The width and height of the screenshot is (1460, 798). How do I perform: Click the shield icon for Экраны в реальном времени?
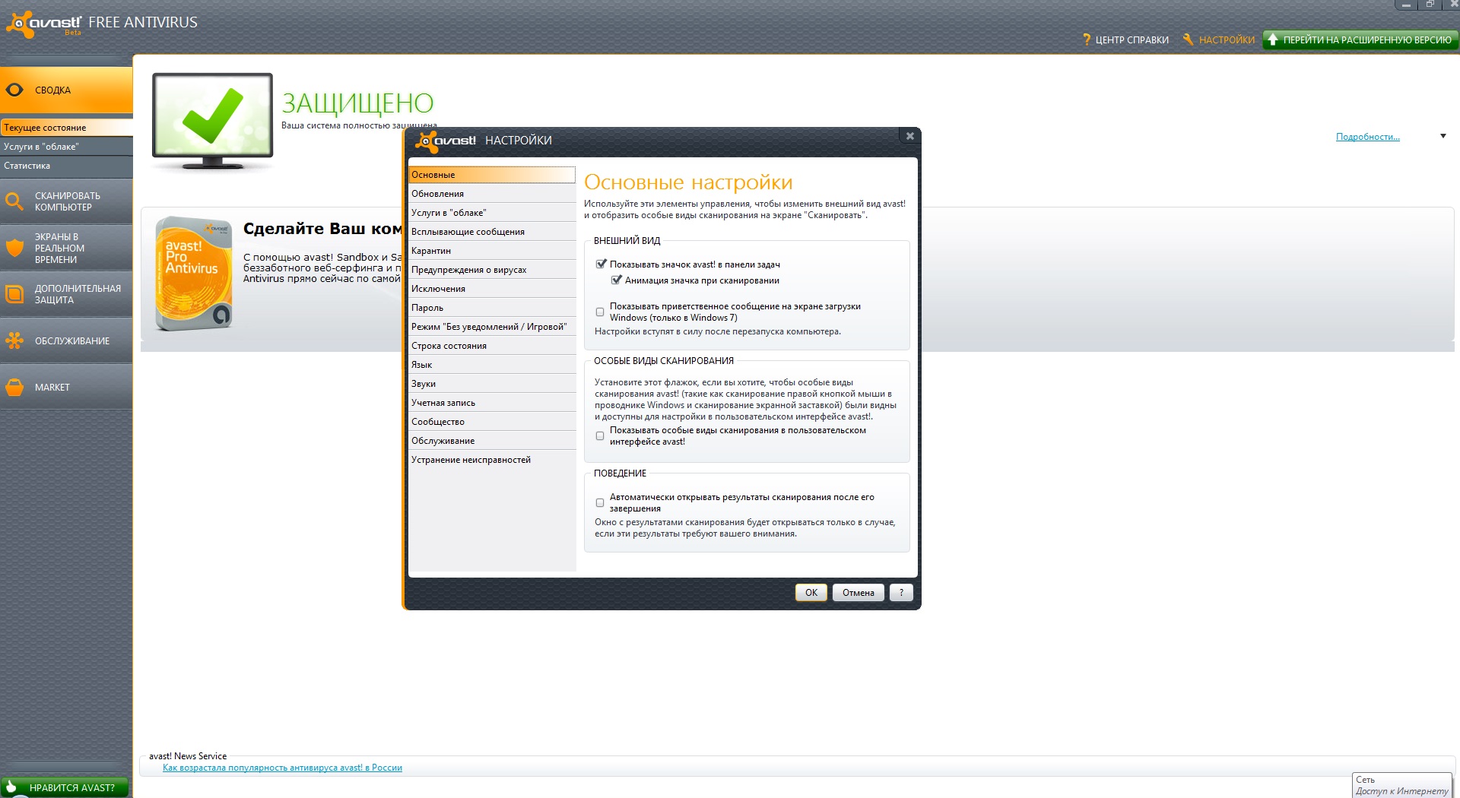pos(14,248)
